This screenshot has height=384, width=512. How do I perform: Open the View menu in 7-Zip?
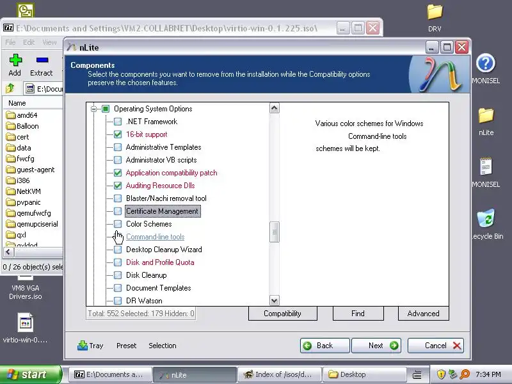[49, 42]
